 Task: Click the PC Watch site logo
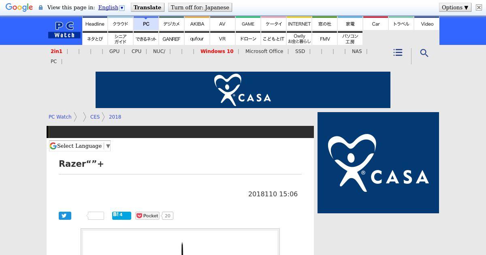(64, 30)
